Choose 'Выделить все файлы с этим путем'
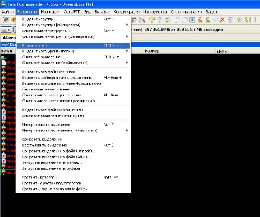The height and width of the screenshot is (217, 260). coord(73,110)
